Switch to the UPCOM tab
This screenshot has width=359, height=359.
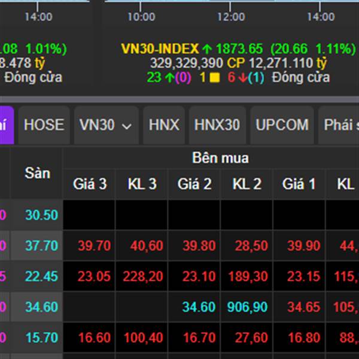click(x=282, y=125)
